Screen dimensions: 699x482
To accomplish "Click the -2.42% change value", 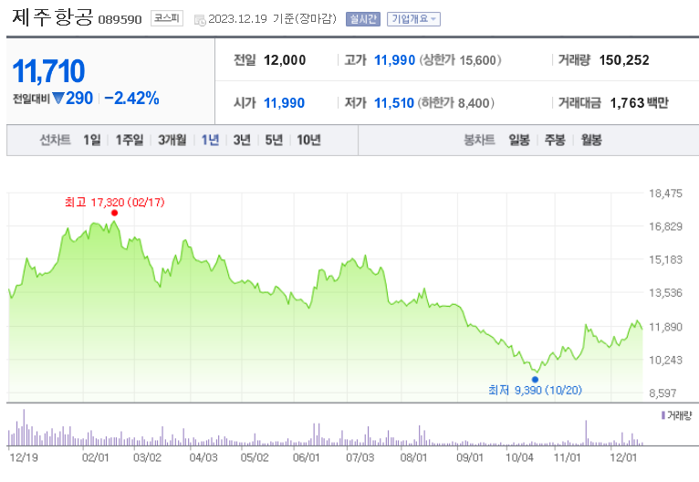I will click(x=131, y=98).
